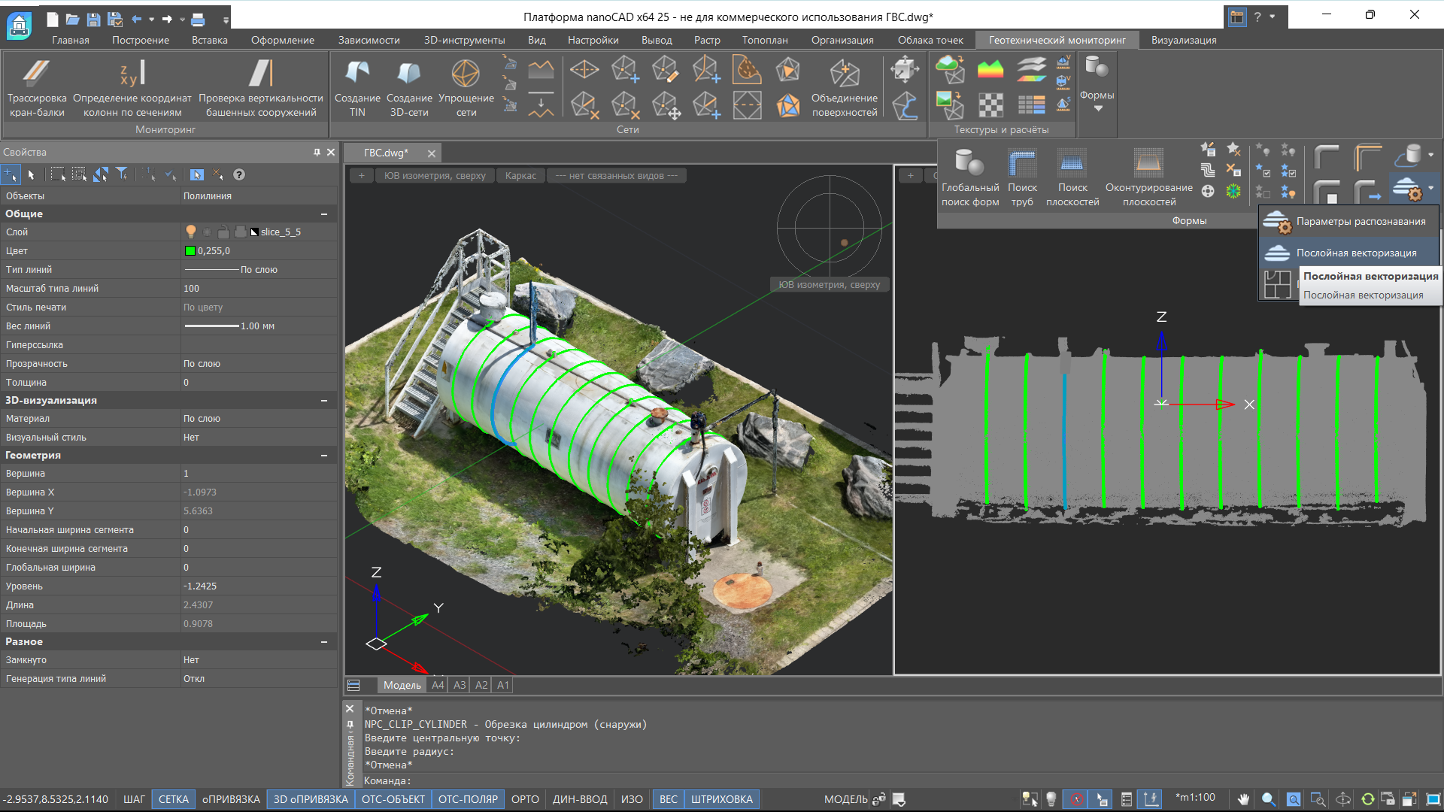Open the Объединение поверхностей tool
1444x812 pixels.
click(844, 75)
